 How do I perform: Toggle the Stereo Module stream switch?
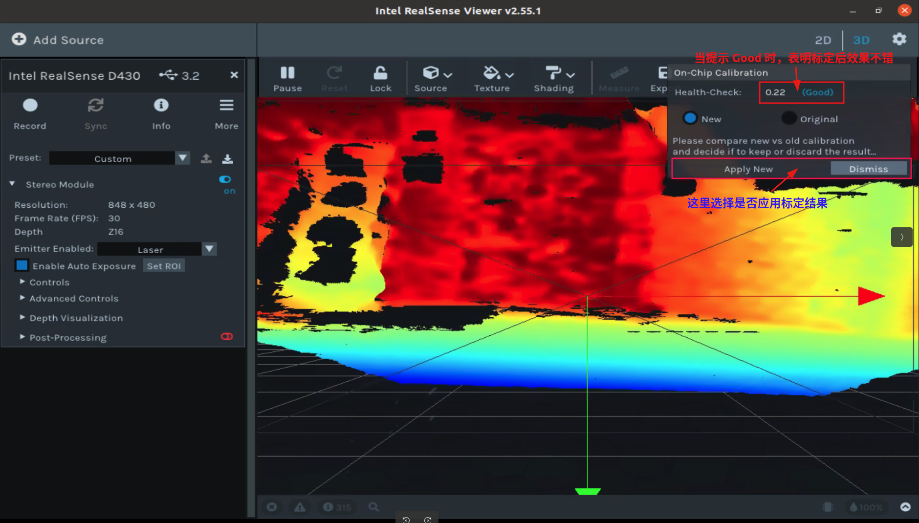(225, 179)
